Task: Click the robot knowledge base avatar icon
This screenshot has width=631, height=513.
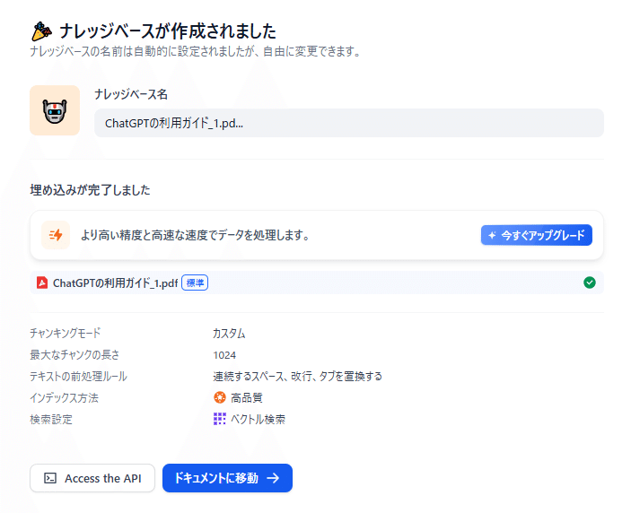Action: point(55,110)
